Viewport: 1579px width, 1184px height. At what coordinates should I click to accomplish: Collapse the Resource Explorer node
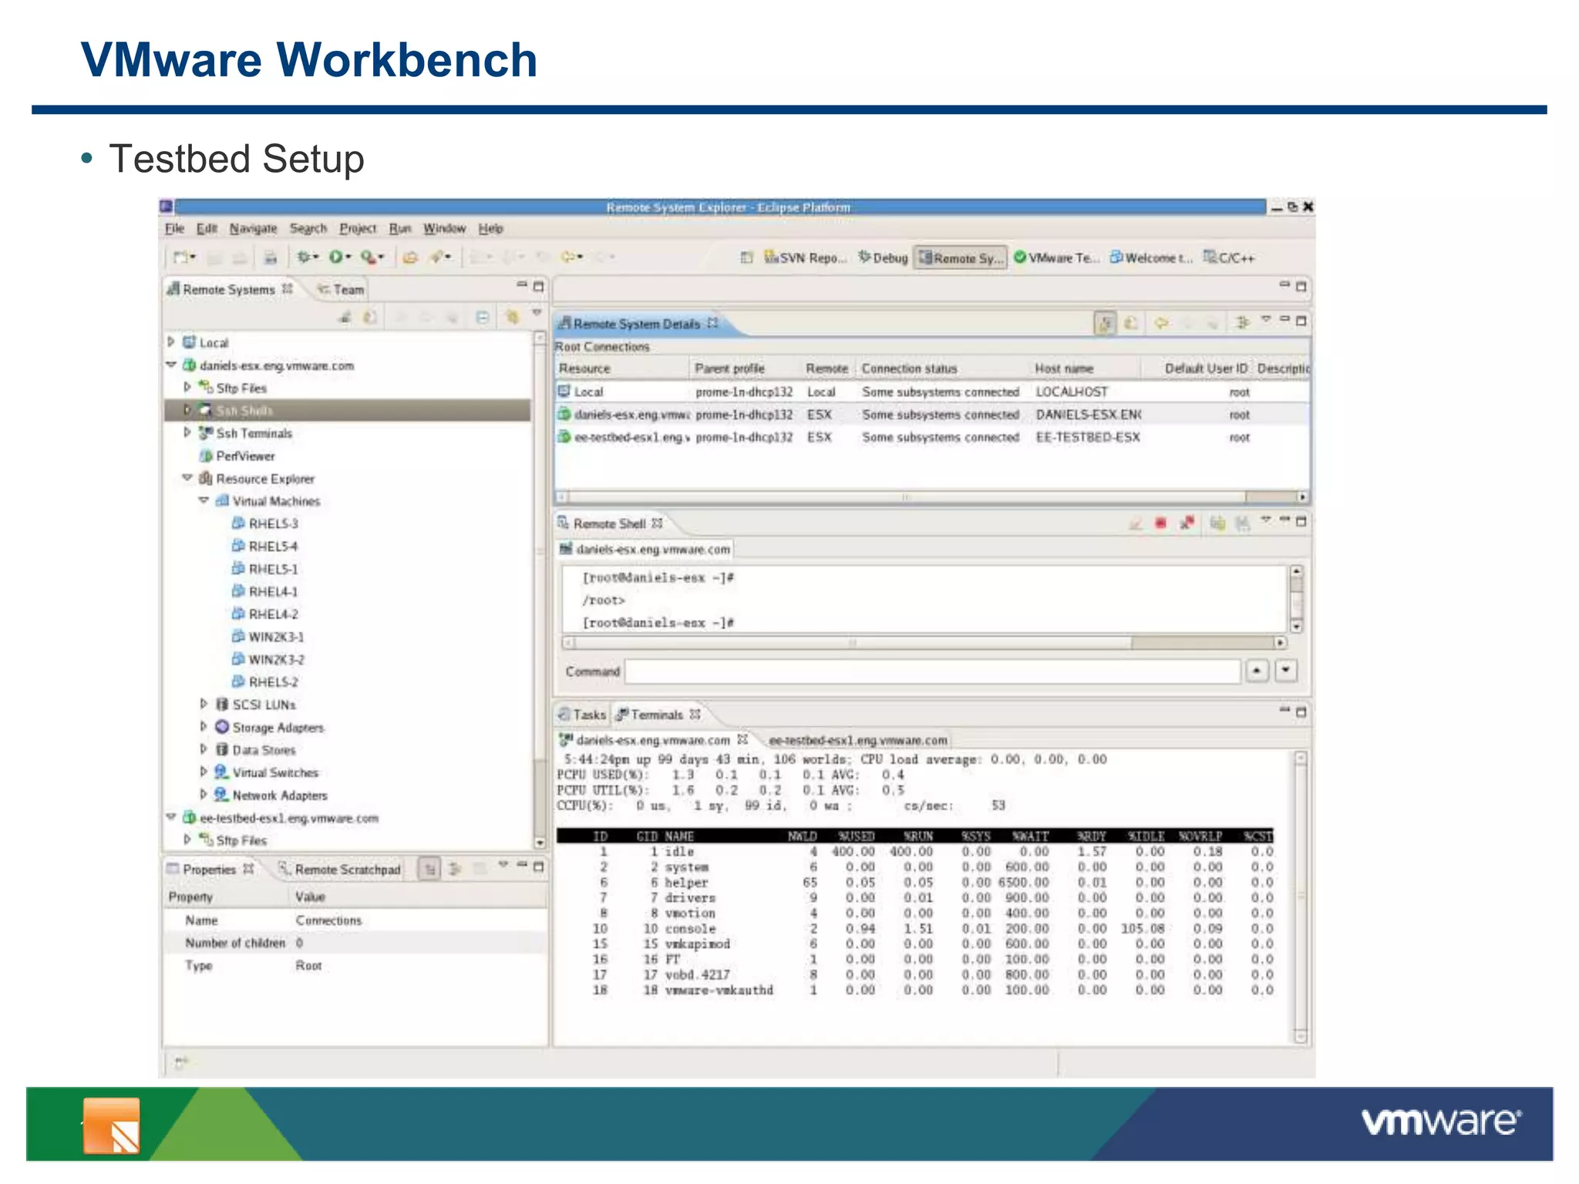[x=187, y=478]
